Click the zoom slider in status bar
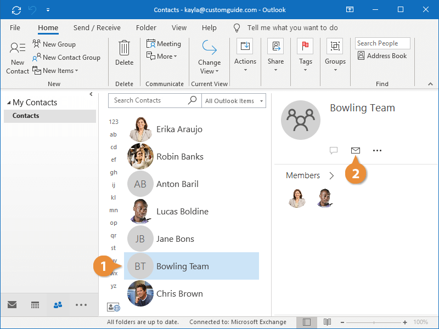Image resolution: width=439 pixels, height=329 pixels. point(374,322)
